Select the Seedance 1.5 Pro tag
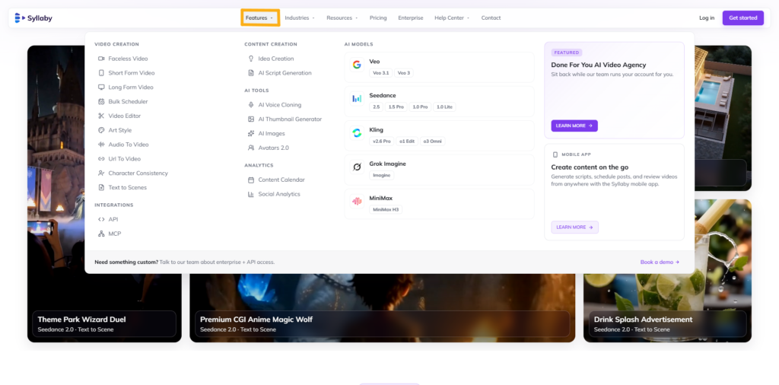This screenshot has width=779, height=385. [396, 107]
